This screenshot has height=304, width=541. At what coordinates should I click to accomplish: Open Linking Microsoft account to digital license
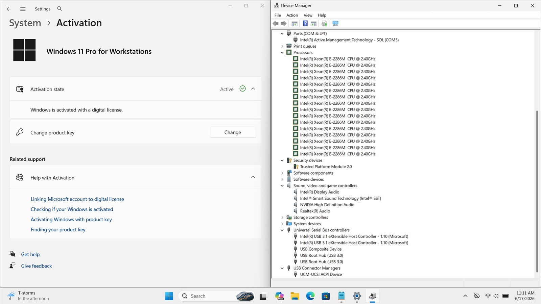point(77,199)
